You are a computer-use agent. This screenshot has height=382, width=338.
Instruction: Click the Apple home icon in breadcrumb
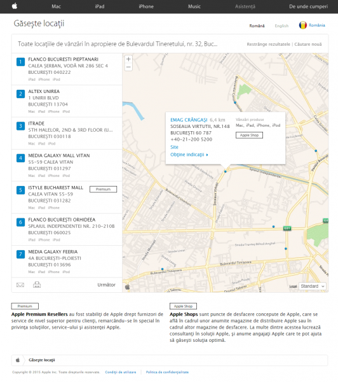[x=18, y=360]
